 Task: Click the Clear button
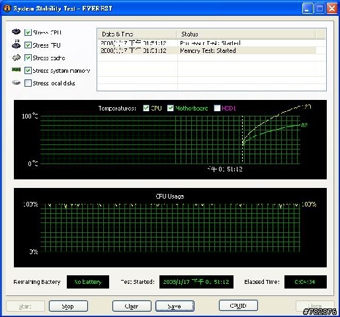tap(132, 306)
